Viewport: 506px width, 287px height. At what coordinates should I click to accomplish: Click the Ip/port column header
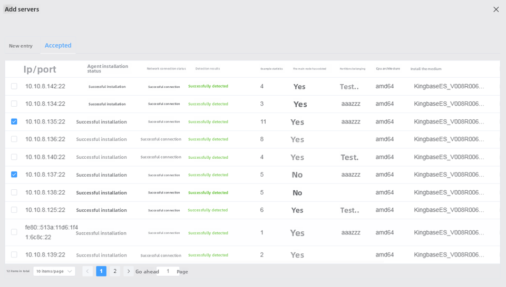tap(40, 69)
